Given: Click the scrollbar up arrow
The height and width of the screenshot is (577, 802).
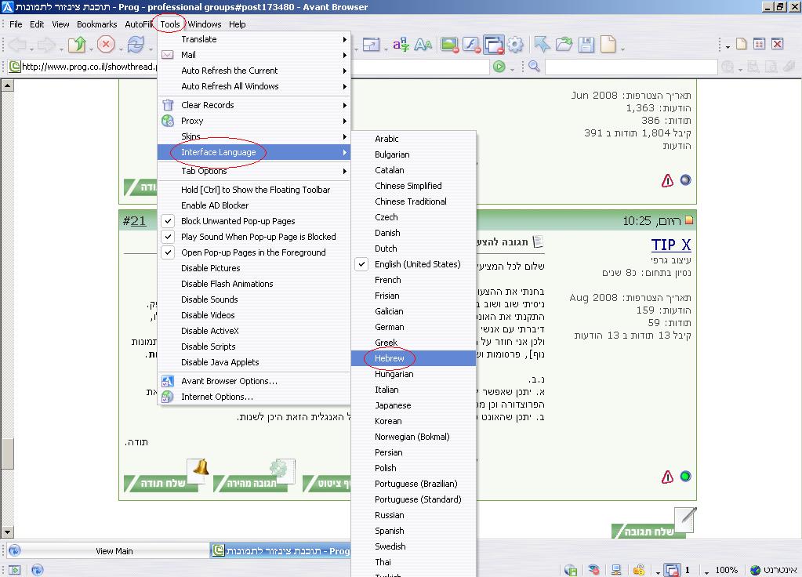Looking at the screenshot, I should point(7,85).
